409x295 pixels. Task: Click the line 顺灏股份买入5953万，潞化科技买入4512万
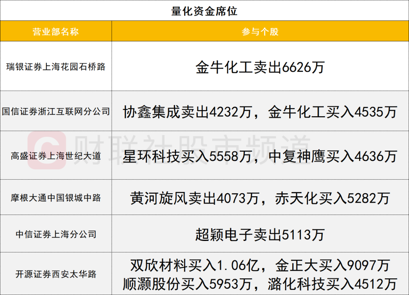tap(260, 284)
